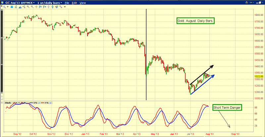The height and width of the screenshot is (137, 265).
Task: Open the 1 yr/daily bars period dropdown
Action: 50,3
